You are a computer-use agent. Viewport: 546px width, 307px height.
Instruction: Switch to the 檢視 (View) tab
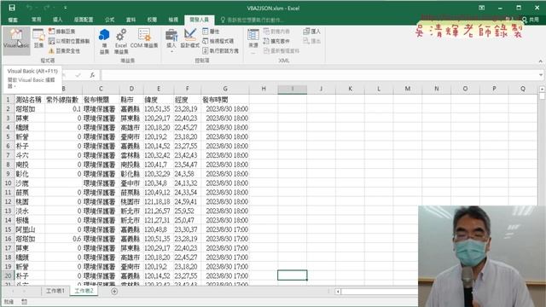point(173,20)
